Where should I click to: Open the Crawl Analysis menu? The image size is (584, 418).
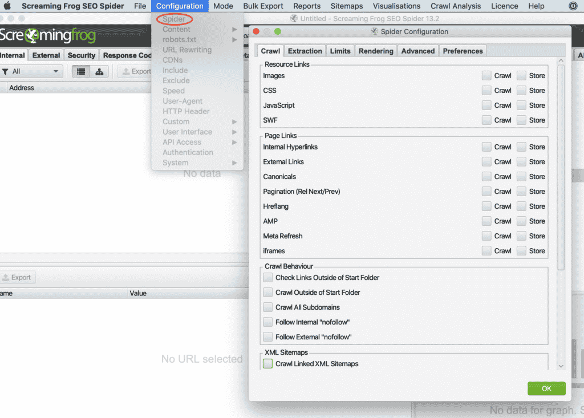point(456,6)
